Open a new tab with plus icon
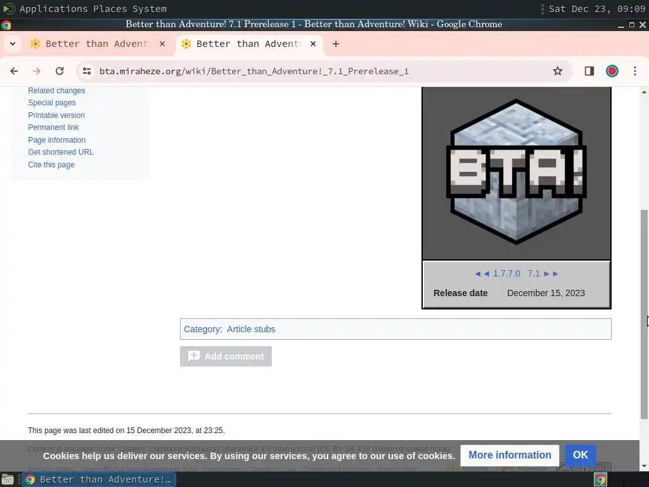 click(x=336, y=44)
